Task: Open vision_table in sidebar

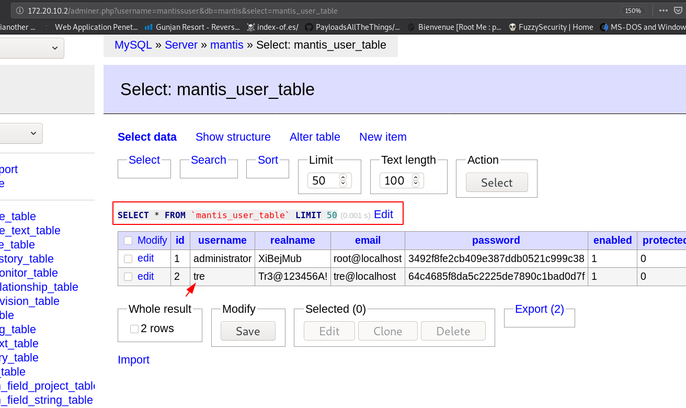Action: pos(30,301)
